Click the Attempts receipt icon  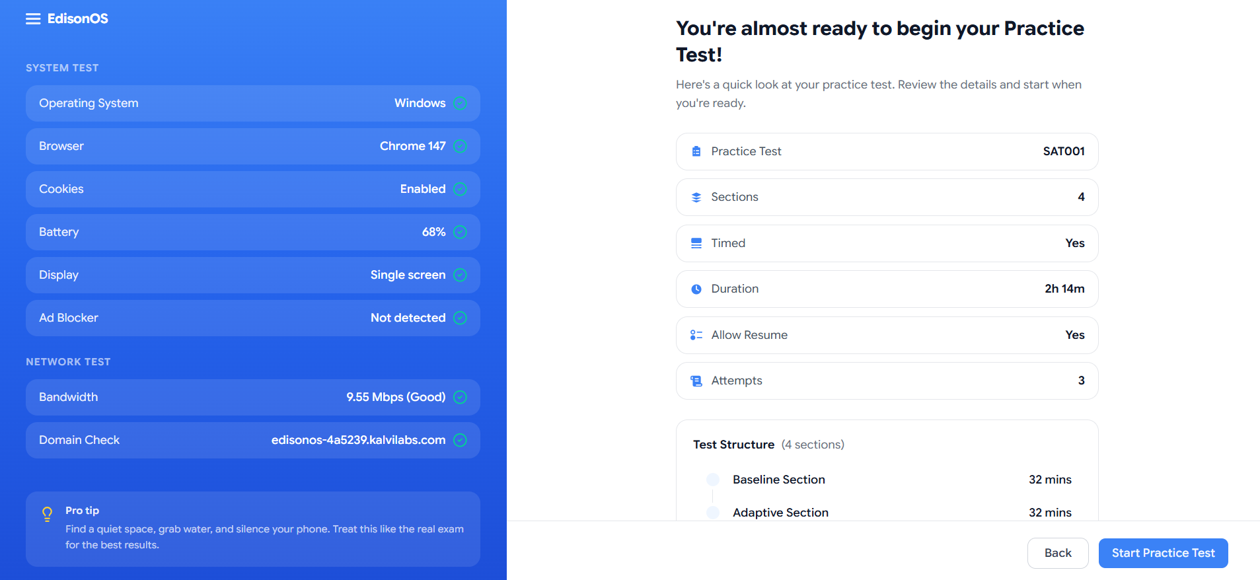point(696,381)
